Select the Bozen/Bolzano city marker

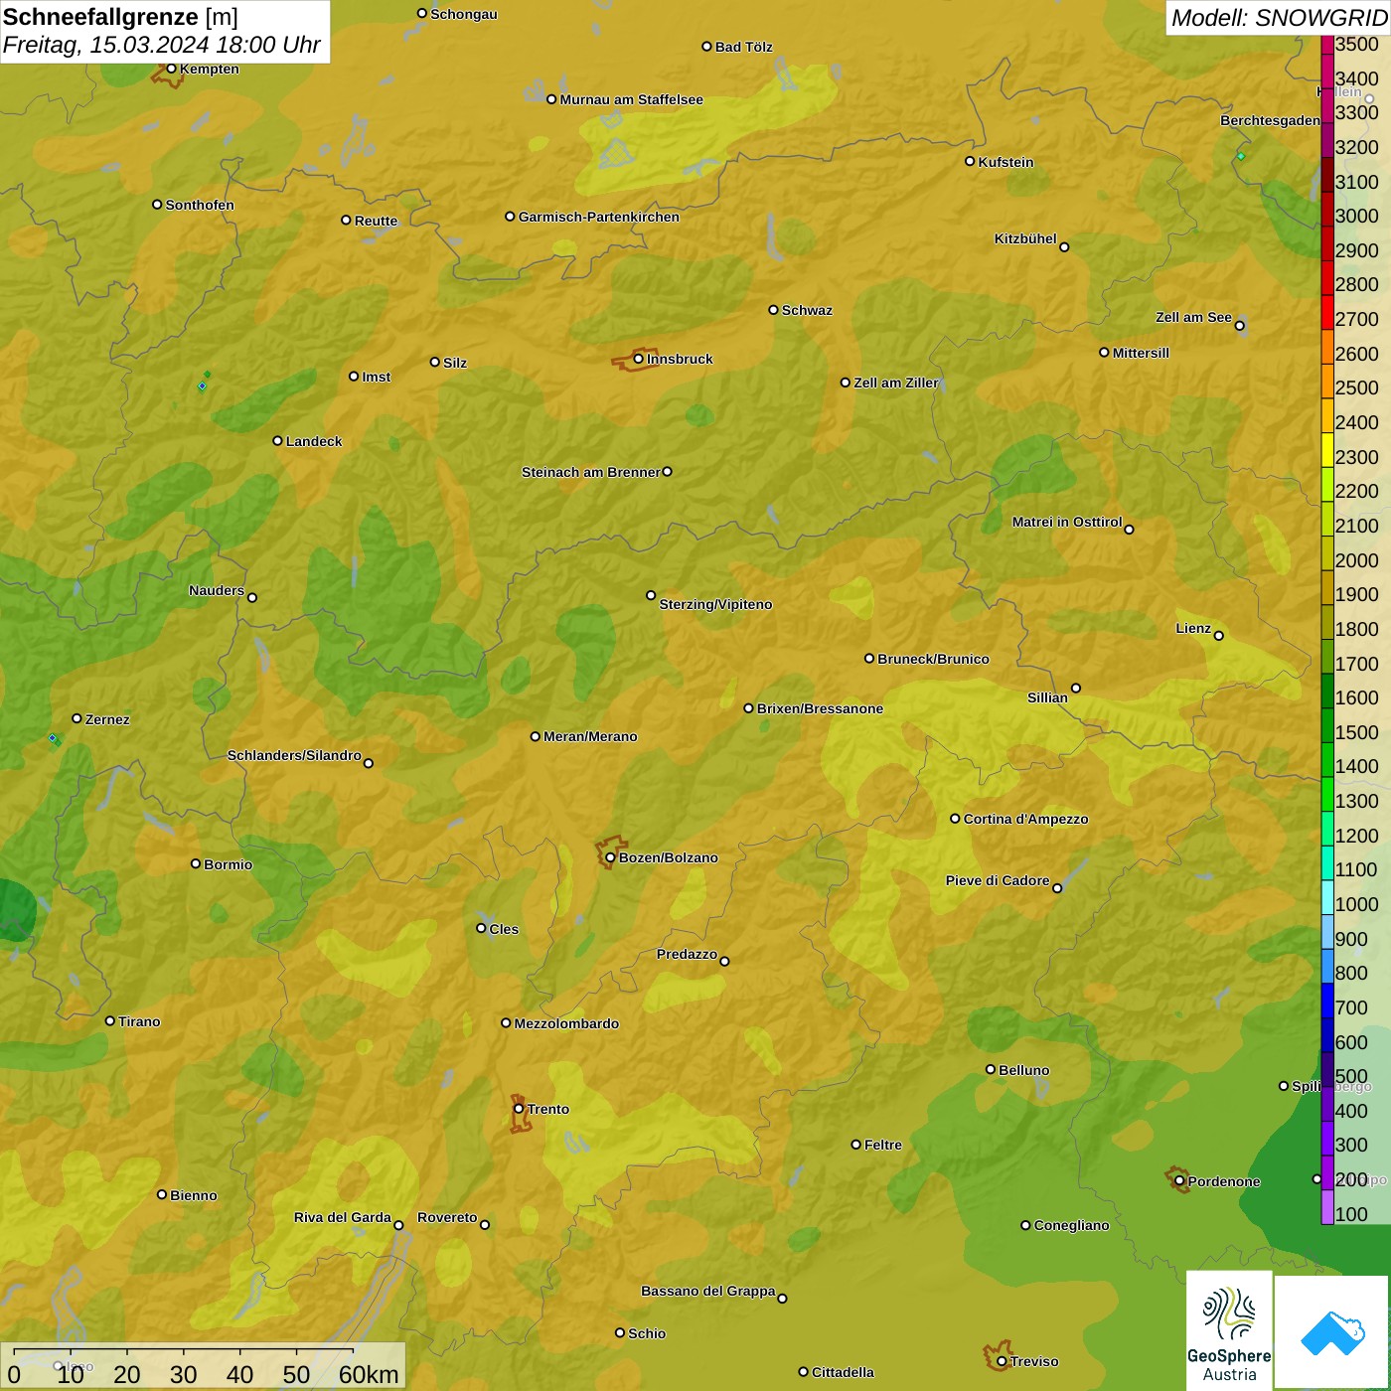[x=610, y=857]
